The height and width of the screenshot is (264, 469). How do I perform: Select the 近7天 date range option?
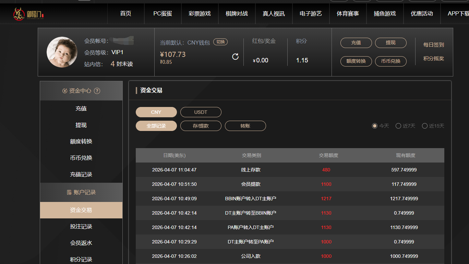pos(398,126)
